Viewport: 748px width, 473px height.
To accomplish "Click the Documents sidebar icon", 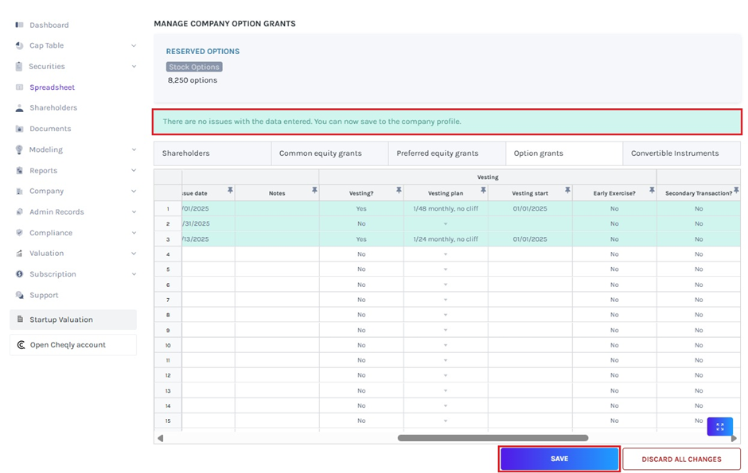I will [x=19, y=128].
